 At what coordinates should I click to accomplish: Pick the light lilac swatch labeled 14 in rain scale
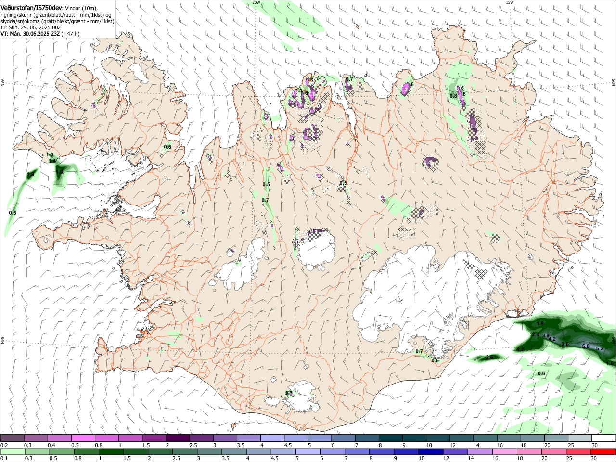pyautogui.click(x=480, y=452)
